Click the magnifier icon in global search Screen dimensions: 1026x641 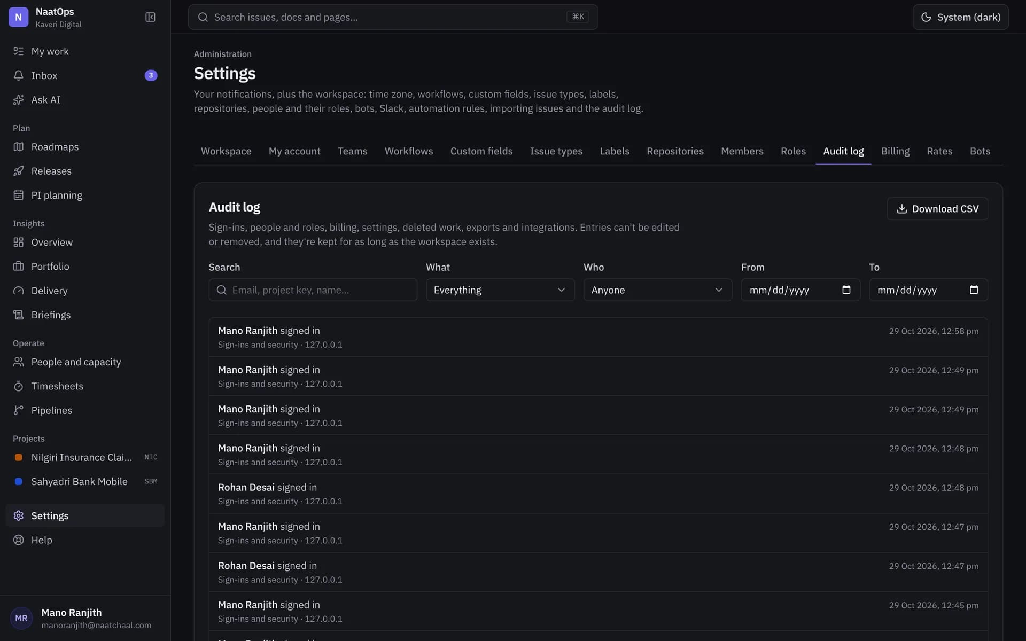tap(203, 17)
